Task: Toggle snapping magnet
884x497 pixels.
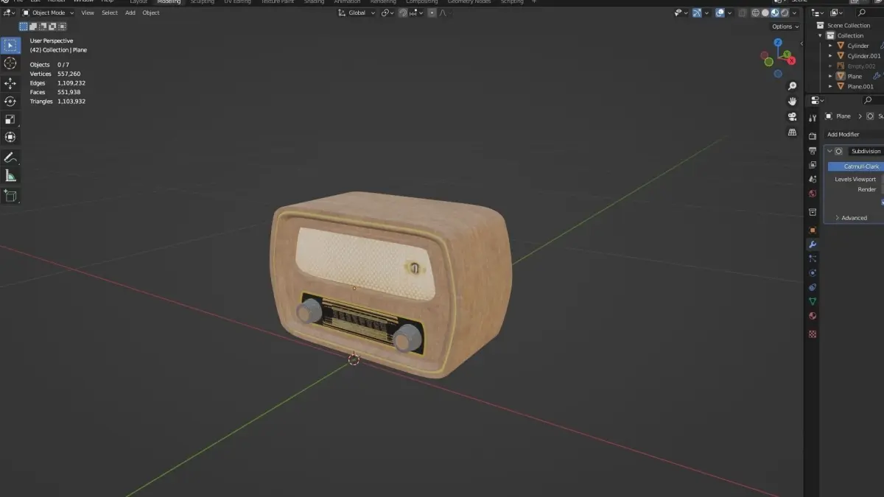Action: coord(404,13)
